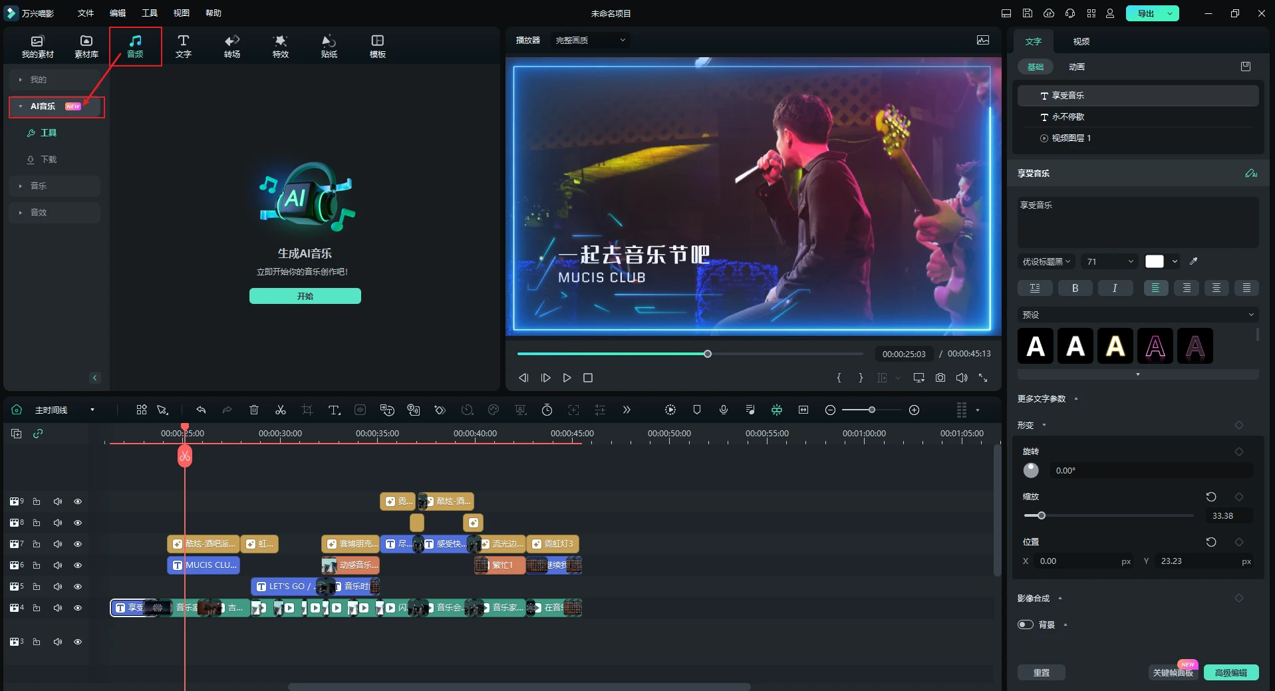Open the 预设 presets dropdown
Viewport: 1275px width, 691px height.
[x=1138, y=315]
